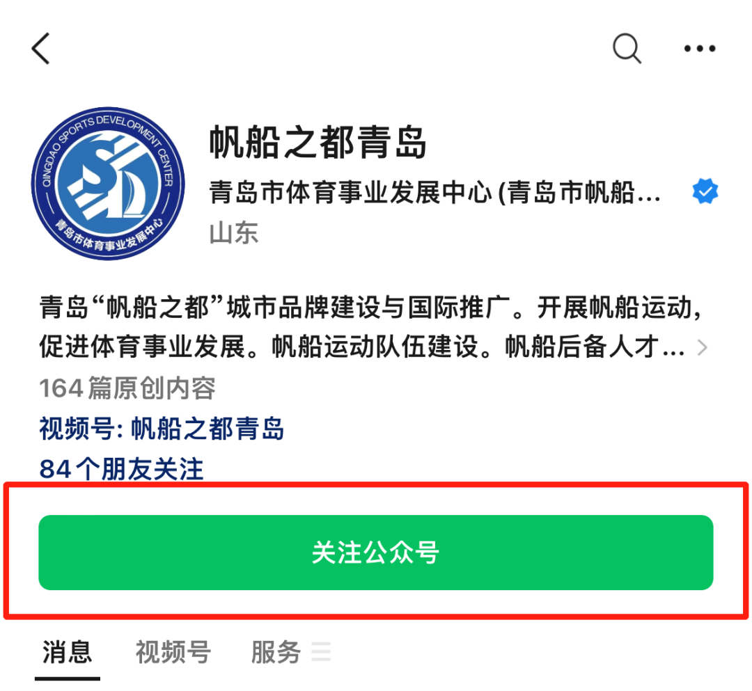Image resolution: width=752 pixels, height=691 pixels.
Task: Open the 164篇原创内容 original articles
Action: tap(127, 388)
